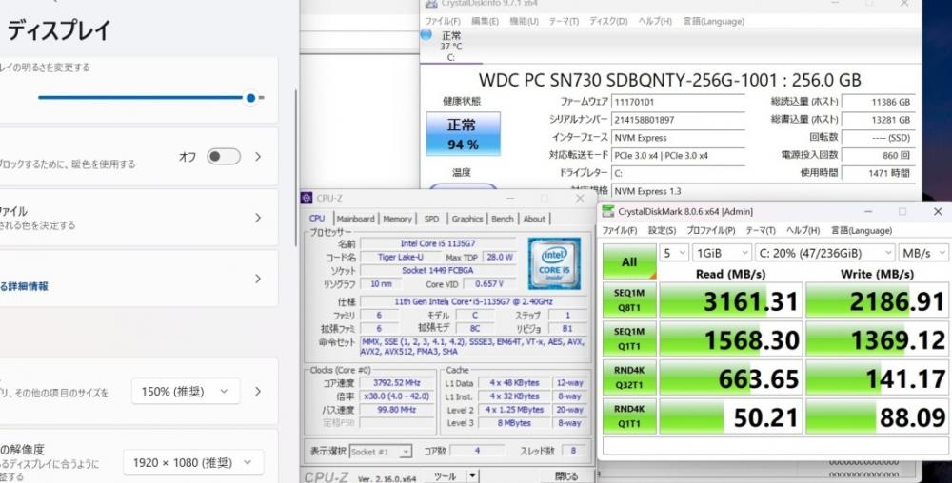Open the display advanced info chevron

[x=258, y=279]
